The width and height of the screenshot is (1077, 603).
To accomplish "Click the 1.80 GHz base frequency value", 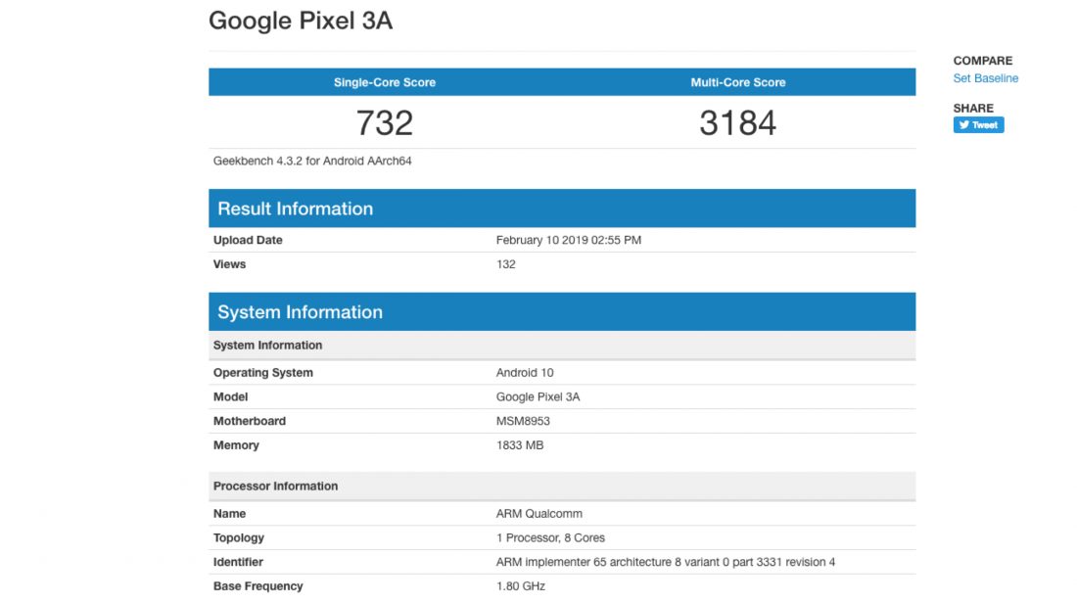I will pos(521,586).
